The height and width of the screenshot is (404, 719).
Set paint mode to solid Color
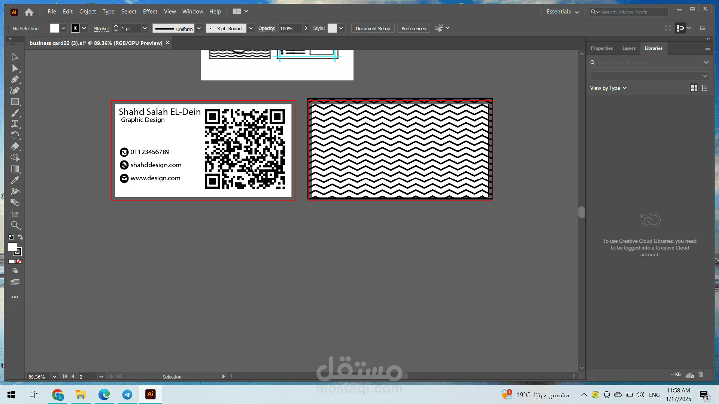[10, 261]
